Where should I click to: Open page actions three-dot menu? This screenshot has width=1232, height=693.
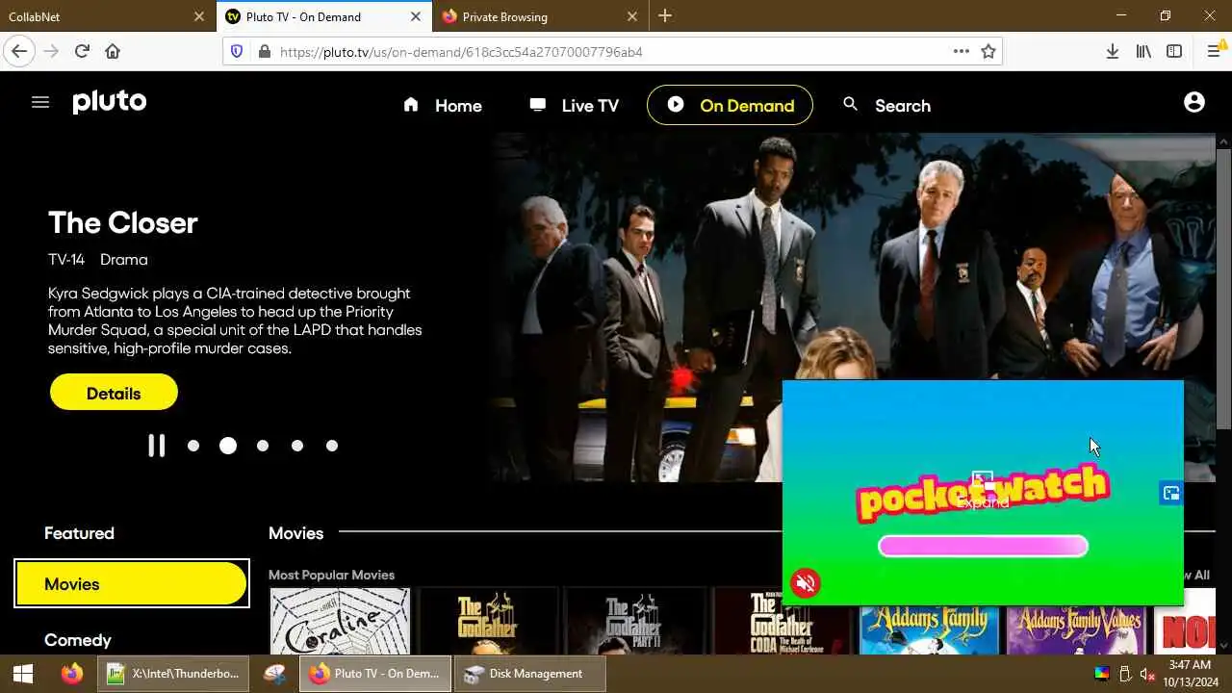coord(961,51)
